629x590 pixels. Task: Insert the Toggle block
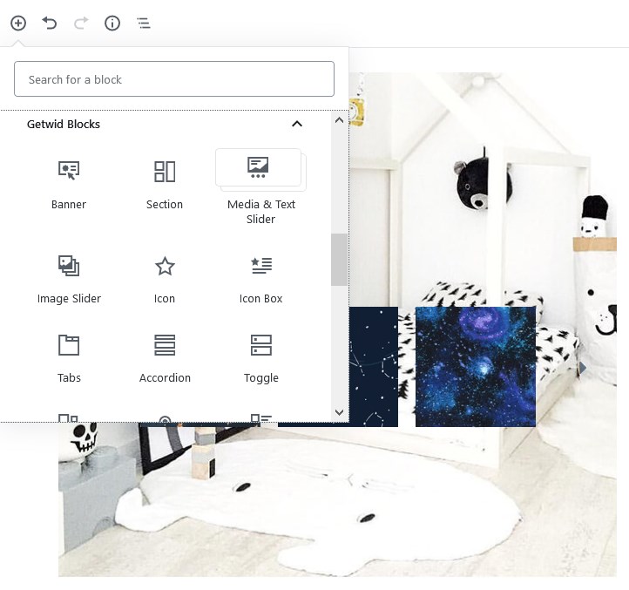click(x=260, y=358)
